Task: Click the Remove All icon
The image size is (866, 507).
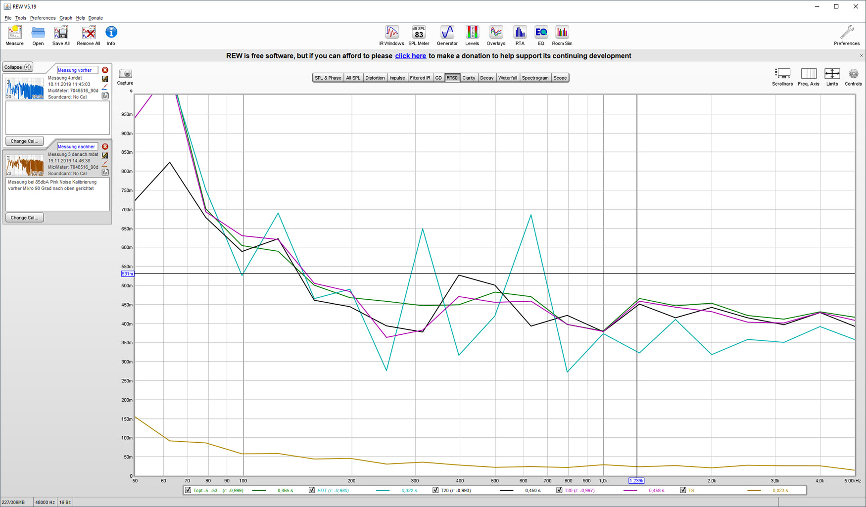Action: click(x=89, y=33)
